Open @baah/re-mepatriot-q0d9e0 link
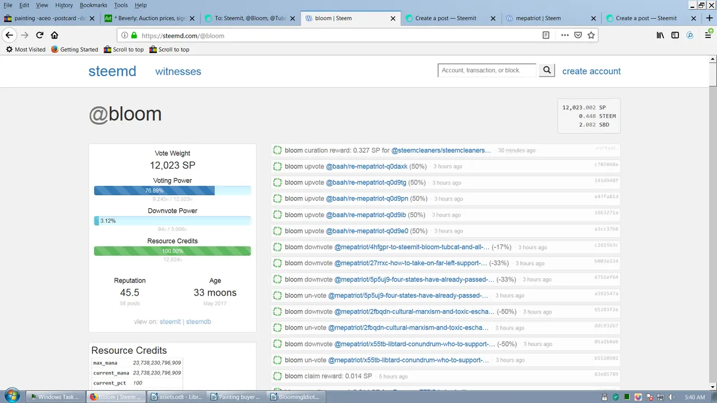The image size is (717, 403). (x=367, y=231)
